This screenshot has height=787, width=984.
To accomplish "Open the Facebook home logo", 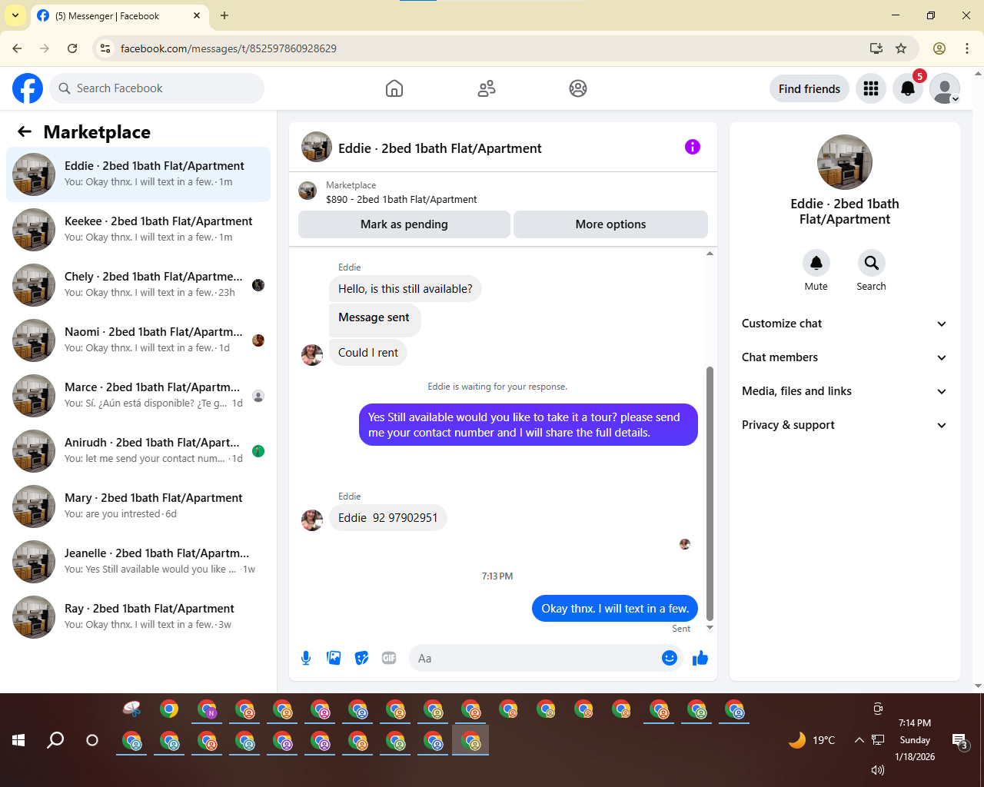I will point(28,88).
